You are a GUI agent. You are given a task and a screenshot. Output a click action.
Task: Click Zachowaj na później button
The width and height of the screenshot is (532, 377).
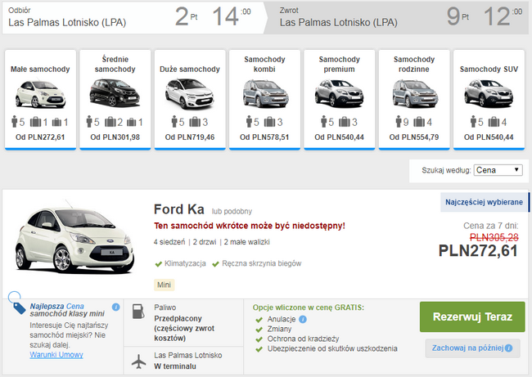coord(472,348)
